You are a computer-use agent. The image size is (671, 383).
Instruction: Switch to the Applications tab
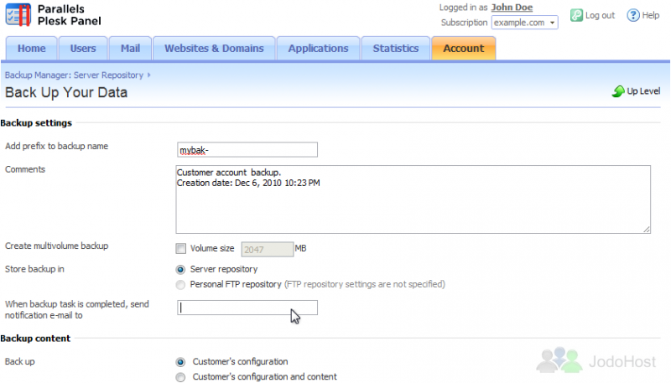pos(319,49)
